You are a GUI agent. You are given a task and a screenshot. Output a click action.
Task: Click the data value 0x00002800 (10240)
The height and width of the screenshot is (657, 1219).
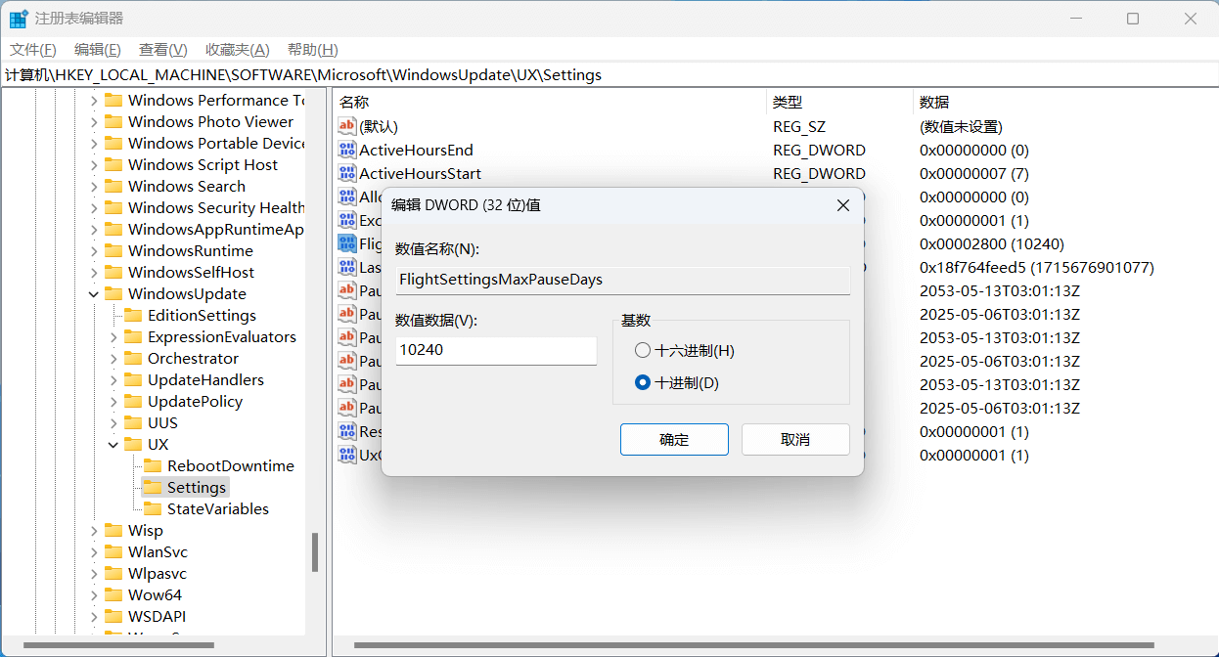click(x=992, y=243)
